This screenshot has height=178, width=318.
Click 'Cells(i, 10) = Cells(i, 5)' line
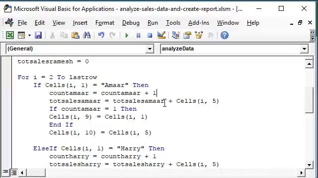coord(100,133)
